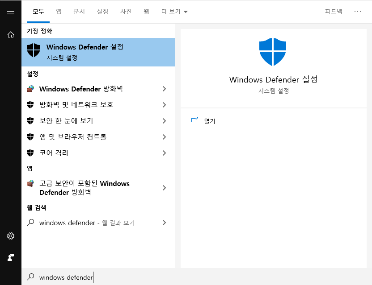
Task: Switch to the 앱 tab
Action: 59,11
